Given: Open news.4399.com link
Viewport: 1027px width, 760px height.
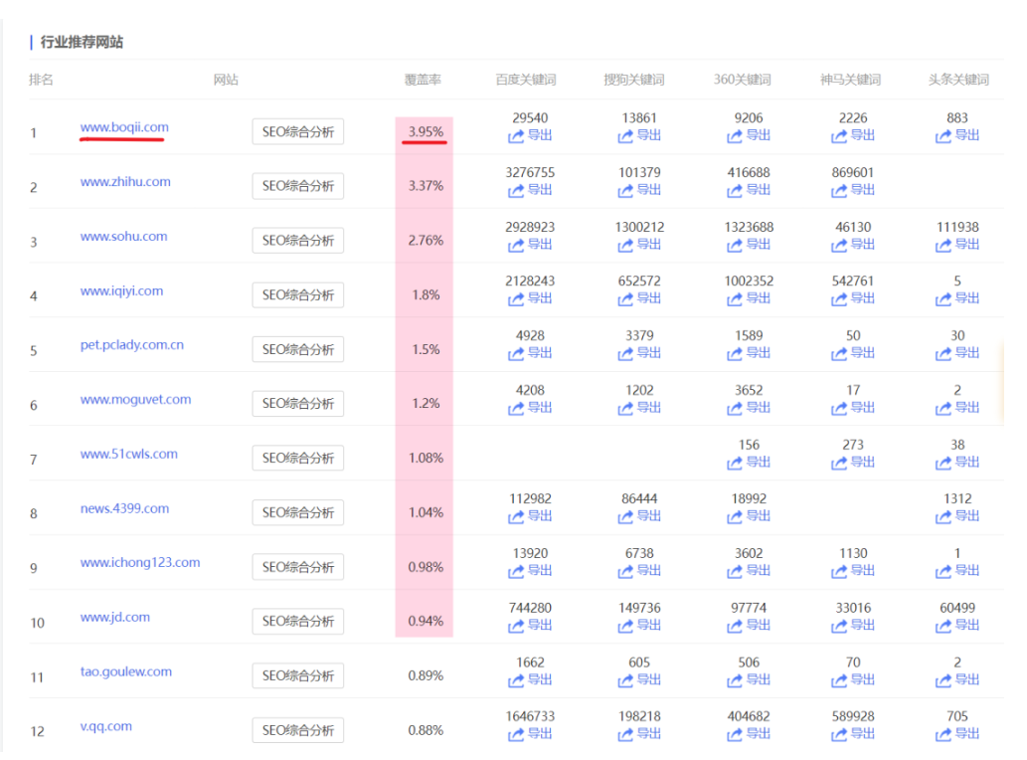Looking at the screenshot, I should 124,507.
